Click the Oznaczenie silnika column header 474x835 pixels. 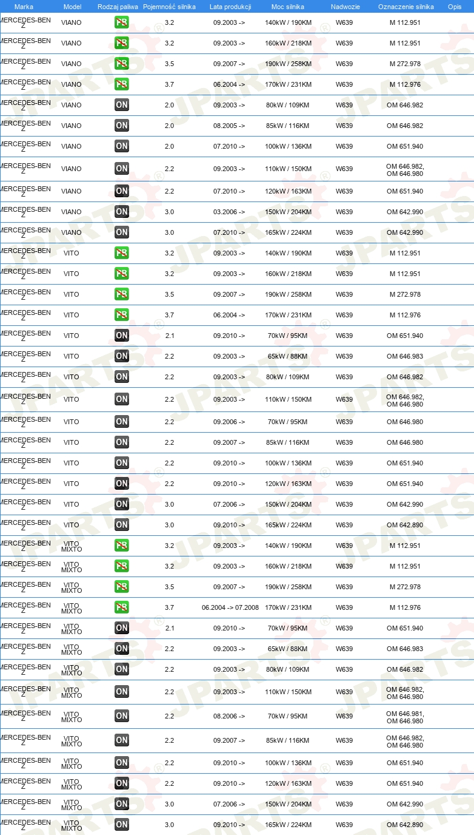coord(406,7)
